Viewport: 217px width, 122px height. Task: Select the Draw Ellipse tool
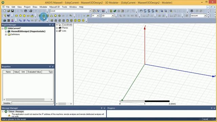tap(28, 16)
